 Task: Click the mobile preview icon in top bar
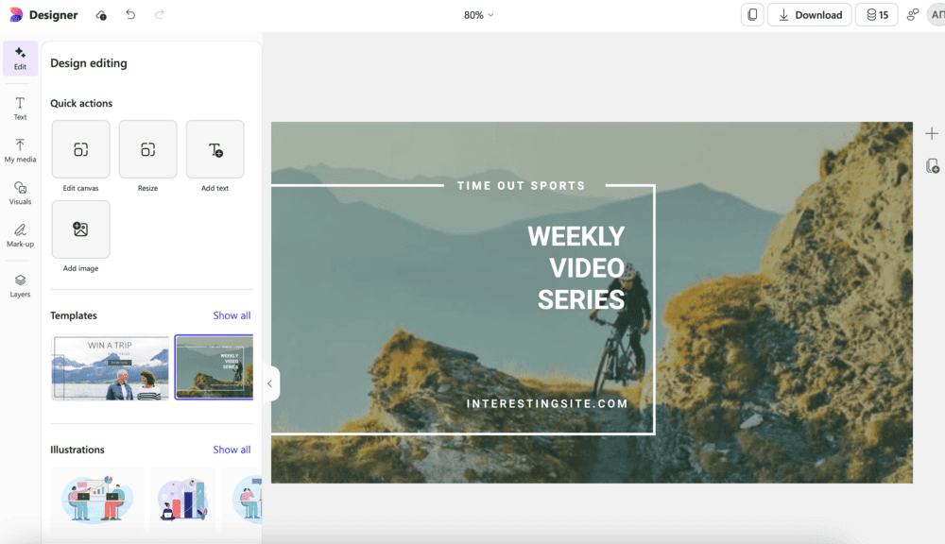pos(752,15)
